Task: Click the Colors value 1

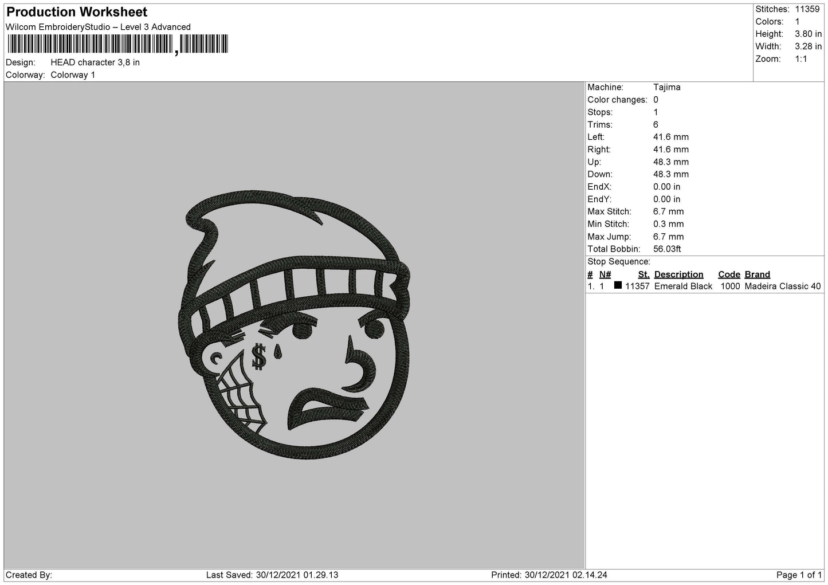Action: [x=797, y=22]
